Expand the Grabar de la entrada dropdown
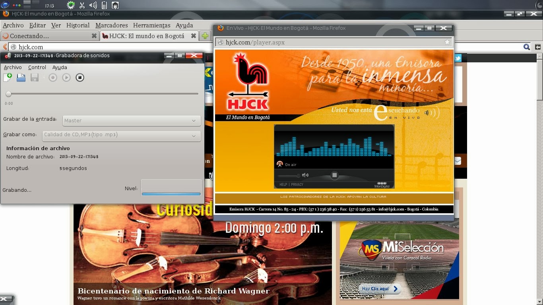This screenshot has height=305, width=543. pos(131,120)
